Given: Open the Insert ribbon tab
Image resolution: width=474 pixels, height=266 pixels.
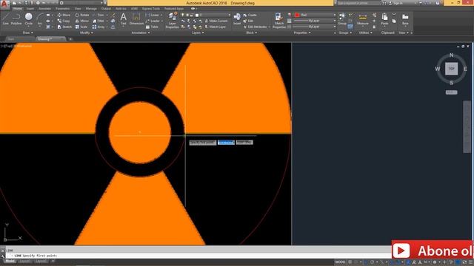Looking at the screenshot, I should pyautogui.click(x=30, y=9).
